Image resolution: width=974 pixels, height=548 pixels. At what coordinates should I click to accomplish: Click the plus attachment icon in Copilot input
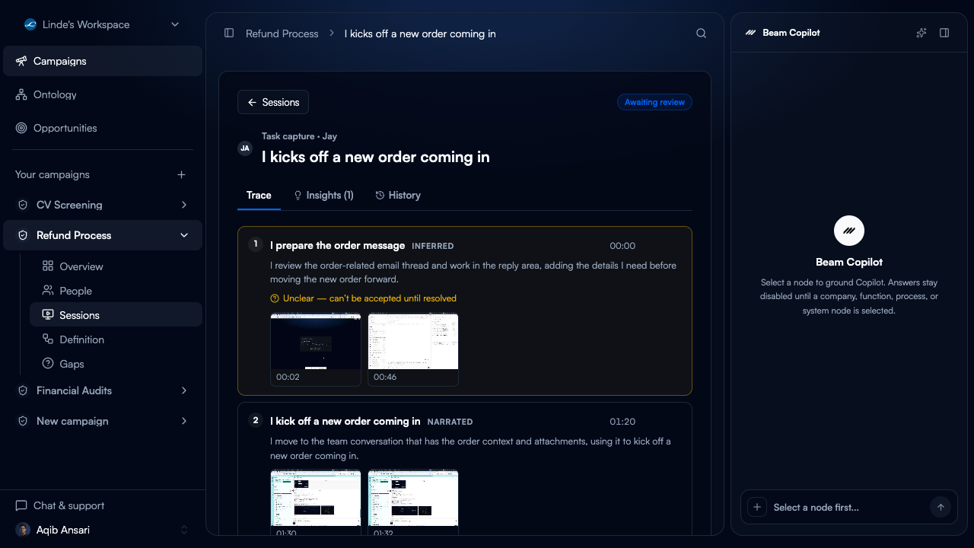click(757, 507)
